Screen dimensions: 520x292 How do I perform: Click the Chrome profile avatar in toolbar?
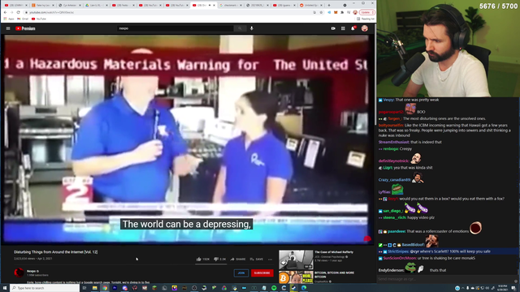point(355,12)
